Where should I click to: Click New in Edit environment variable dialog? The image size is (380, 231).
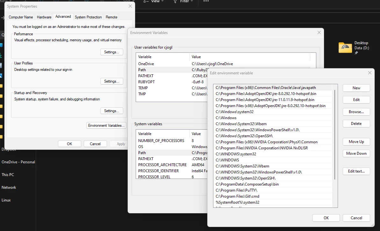356,88
